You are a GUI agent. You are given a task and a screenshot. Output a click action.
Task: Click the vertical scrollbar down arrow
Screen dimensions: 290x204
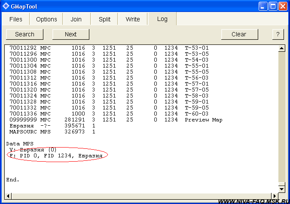coord(281,189)
